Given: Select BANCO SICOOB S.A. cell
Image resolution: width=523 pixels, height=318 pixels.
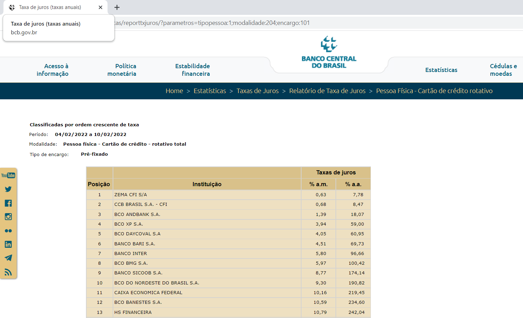Looking at the screenshot, I should pos(207,273).
